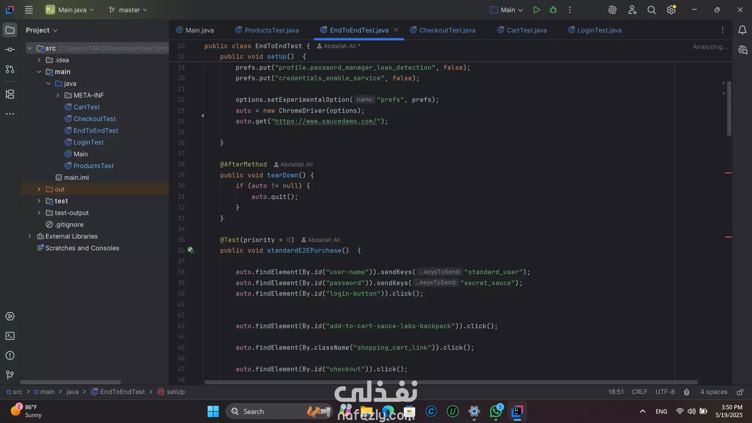The width and height of the screenshot is (752, 423).
Task: Open the Services tool window
Action: [10, 316]
